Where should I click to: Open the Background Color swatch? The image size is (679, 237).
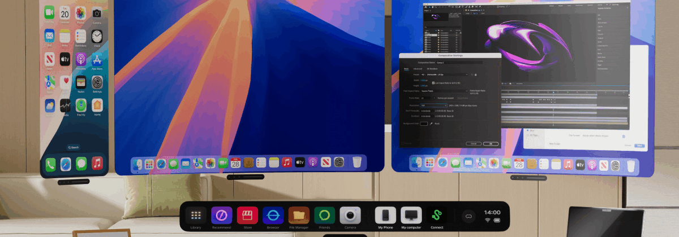pos(424,123)
